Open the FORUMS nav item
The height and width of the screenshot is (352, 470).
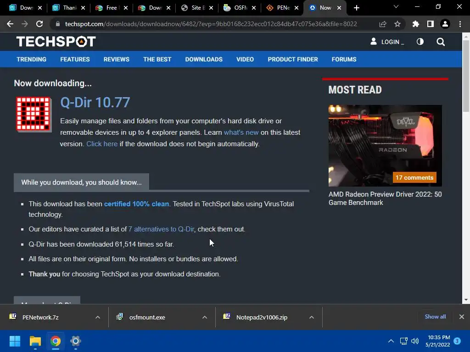coord(344,59)
